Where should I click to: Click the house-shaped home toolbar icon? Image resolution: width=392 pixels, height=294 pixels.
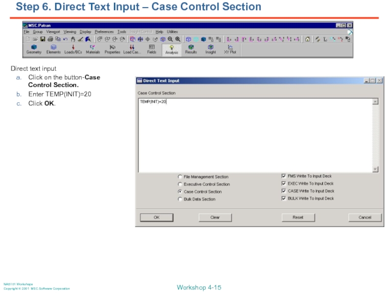click(308, 39)
